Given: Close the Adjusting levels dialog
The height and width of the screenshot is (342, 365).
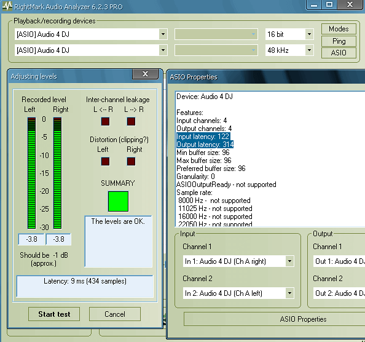Looking at the screenshot, I should 146,74.
